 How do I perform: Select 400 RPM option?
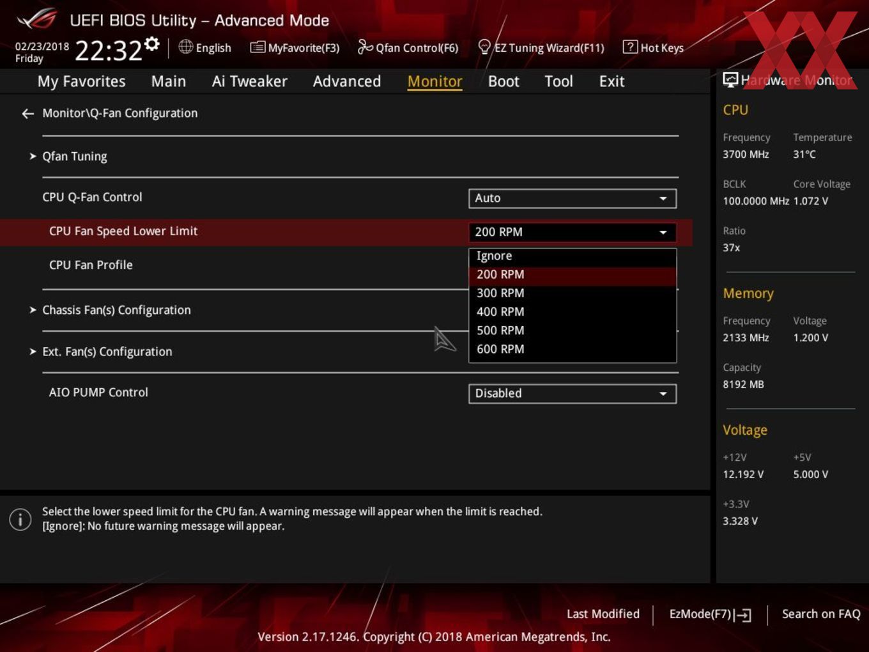(573, 312)
